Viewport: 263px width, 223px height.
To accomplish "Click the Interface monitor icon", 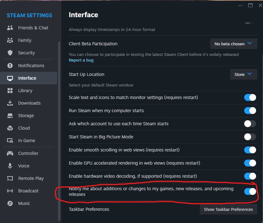I will 10,78.
